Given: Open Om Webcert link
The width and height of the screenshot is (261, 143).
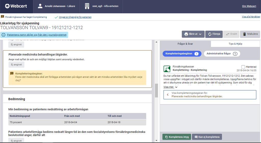Looking at the screenshot, I should tap(249, 6).
